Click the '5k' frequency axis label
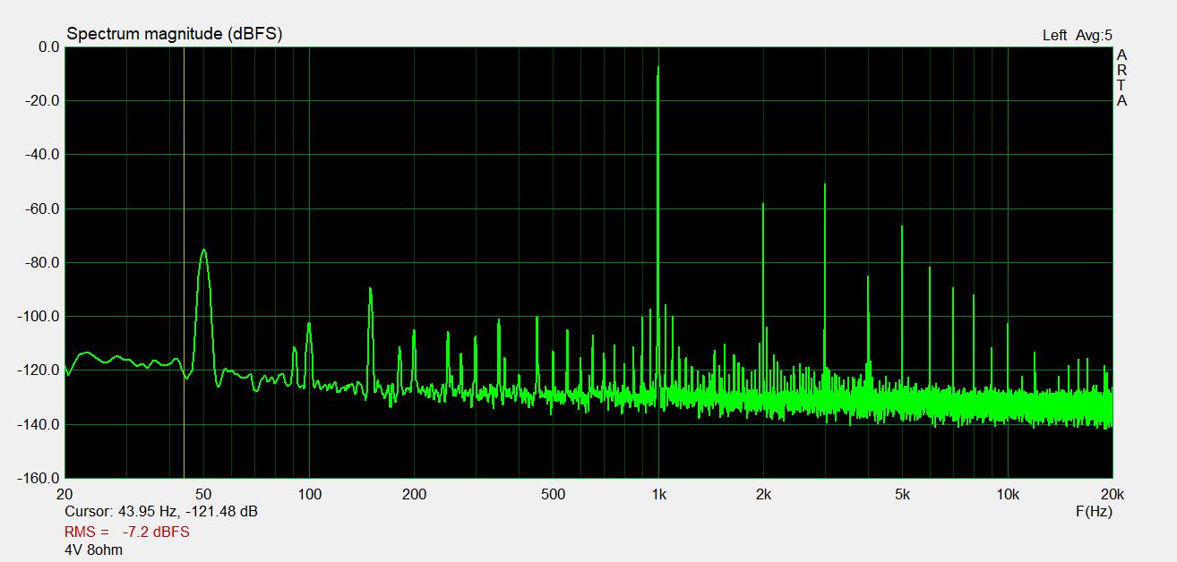1177x562 pixels. 902,494
